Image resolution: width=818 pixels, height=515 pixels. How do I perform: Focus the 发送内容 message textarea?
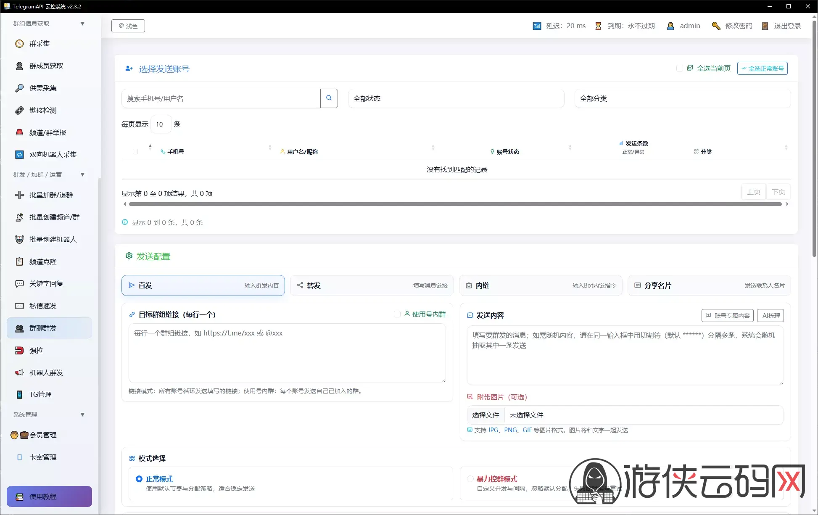tap(625, 355)
